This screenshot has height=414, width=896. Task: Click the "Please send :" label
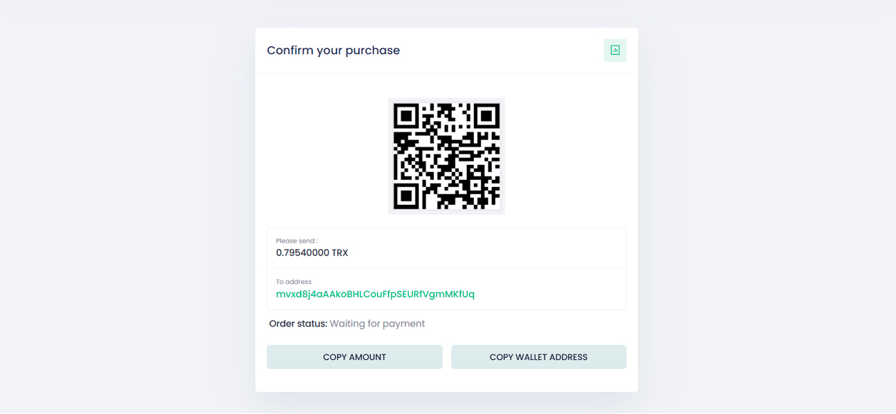coord(297,241)
